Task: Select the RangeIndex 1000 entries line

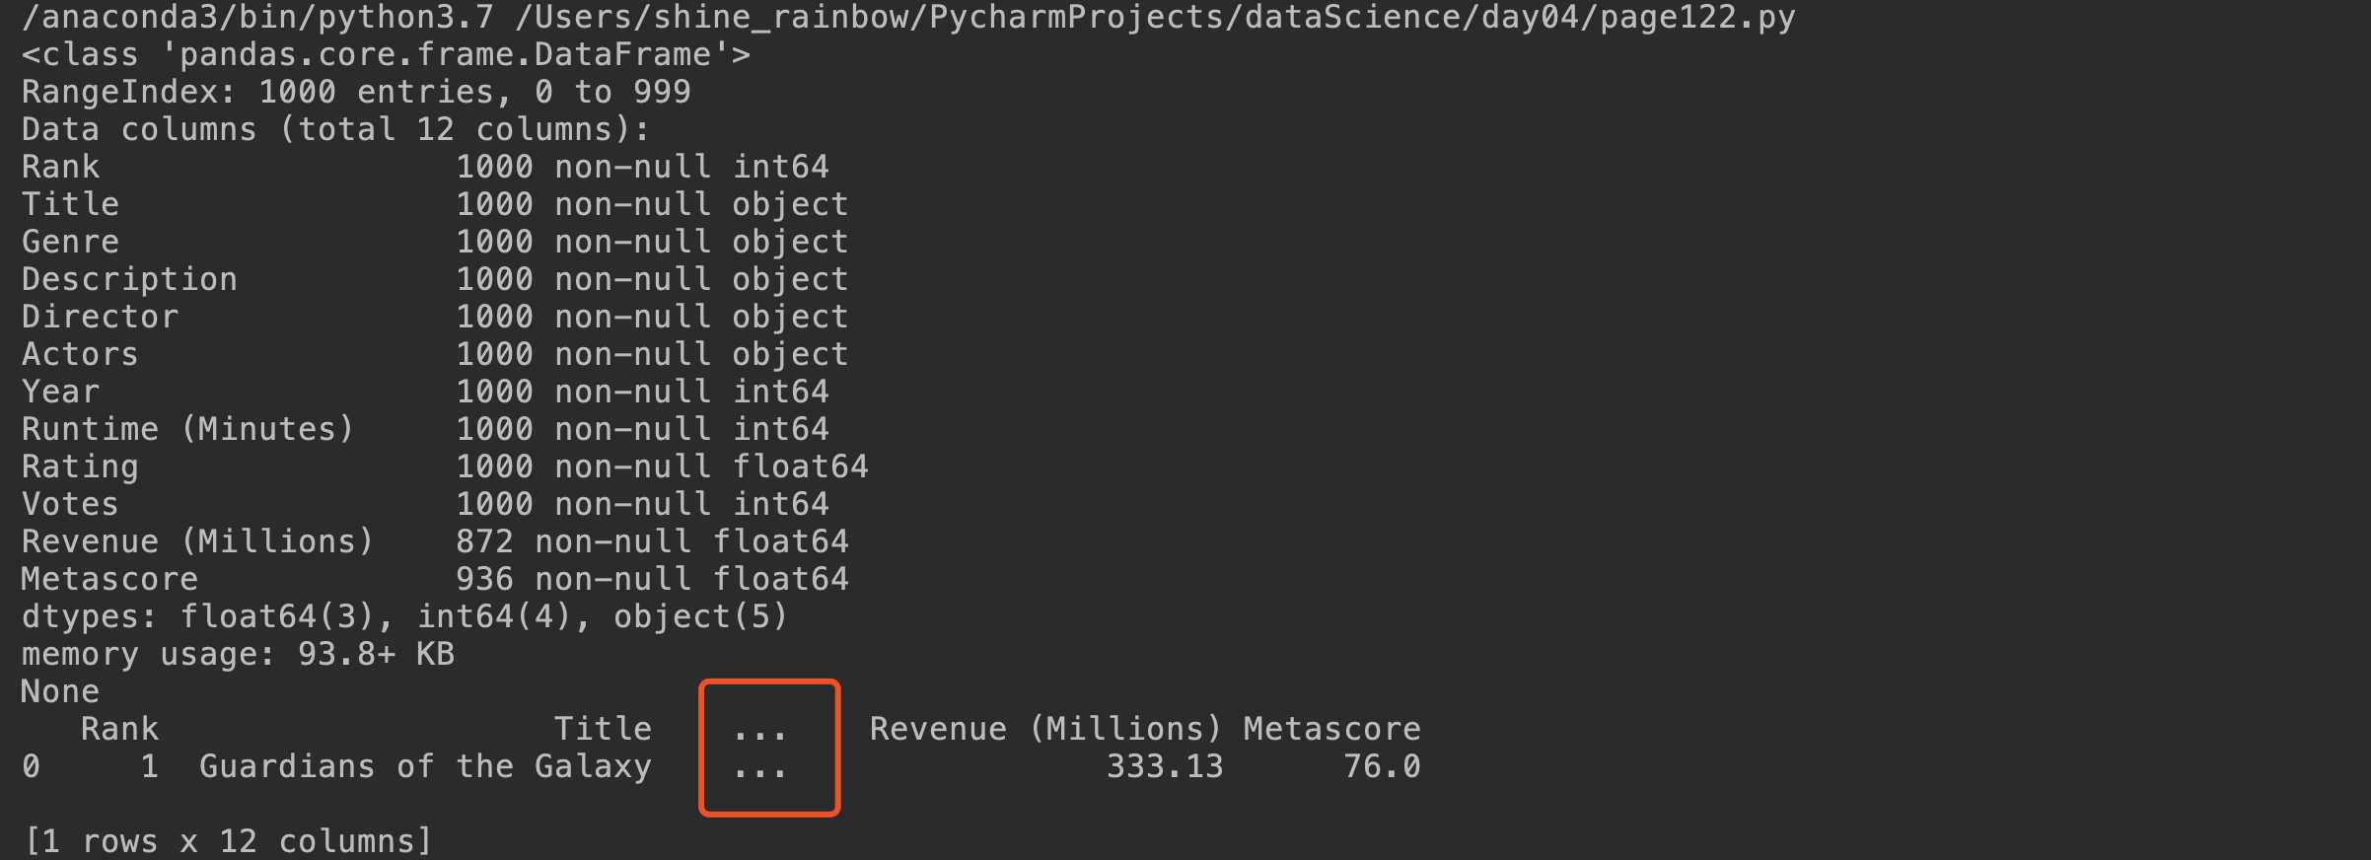Action: click(x=356, y=92)
